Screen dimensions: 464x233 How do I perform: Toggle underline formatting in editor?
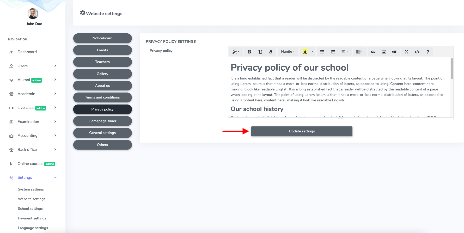[x=260, y=52]
